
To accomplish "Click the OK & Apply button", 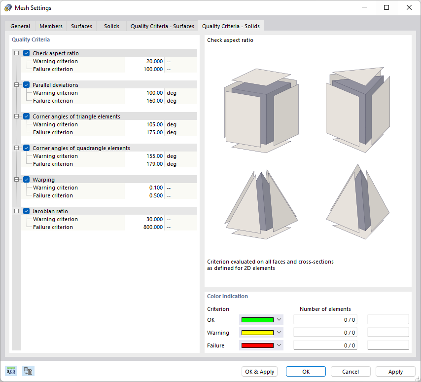I will 259,371.
